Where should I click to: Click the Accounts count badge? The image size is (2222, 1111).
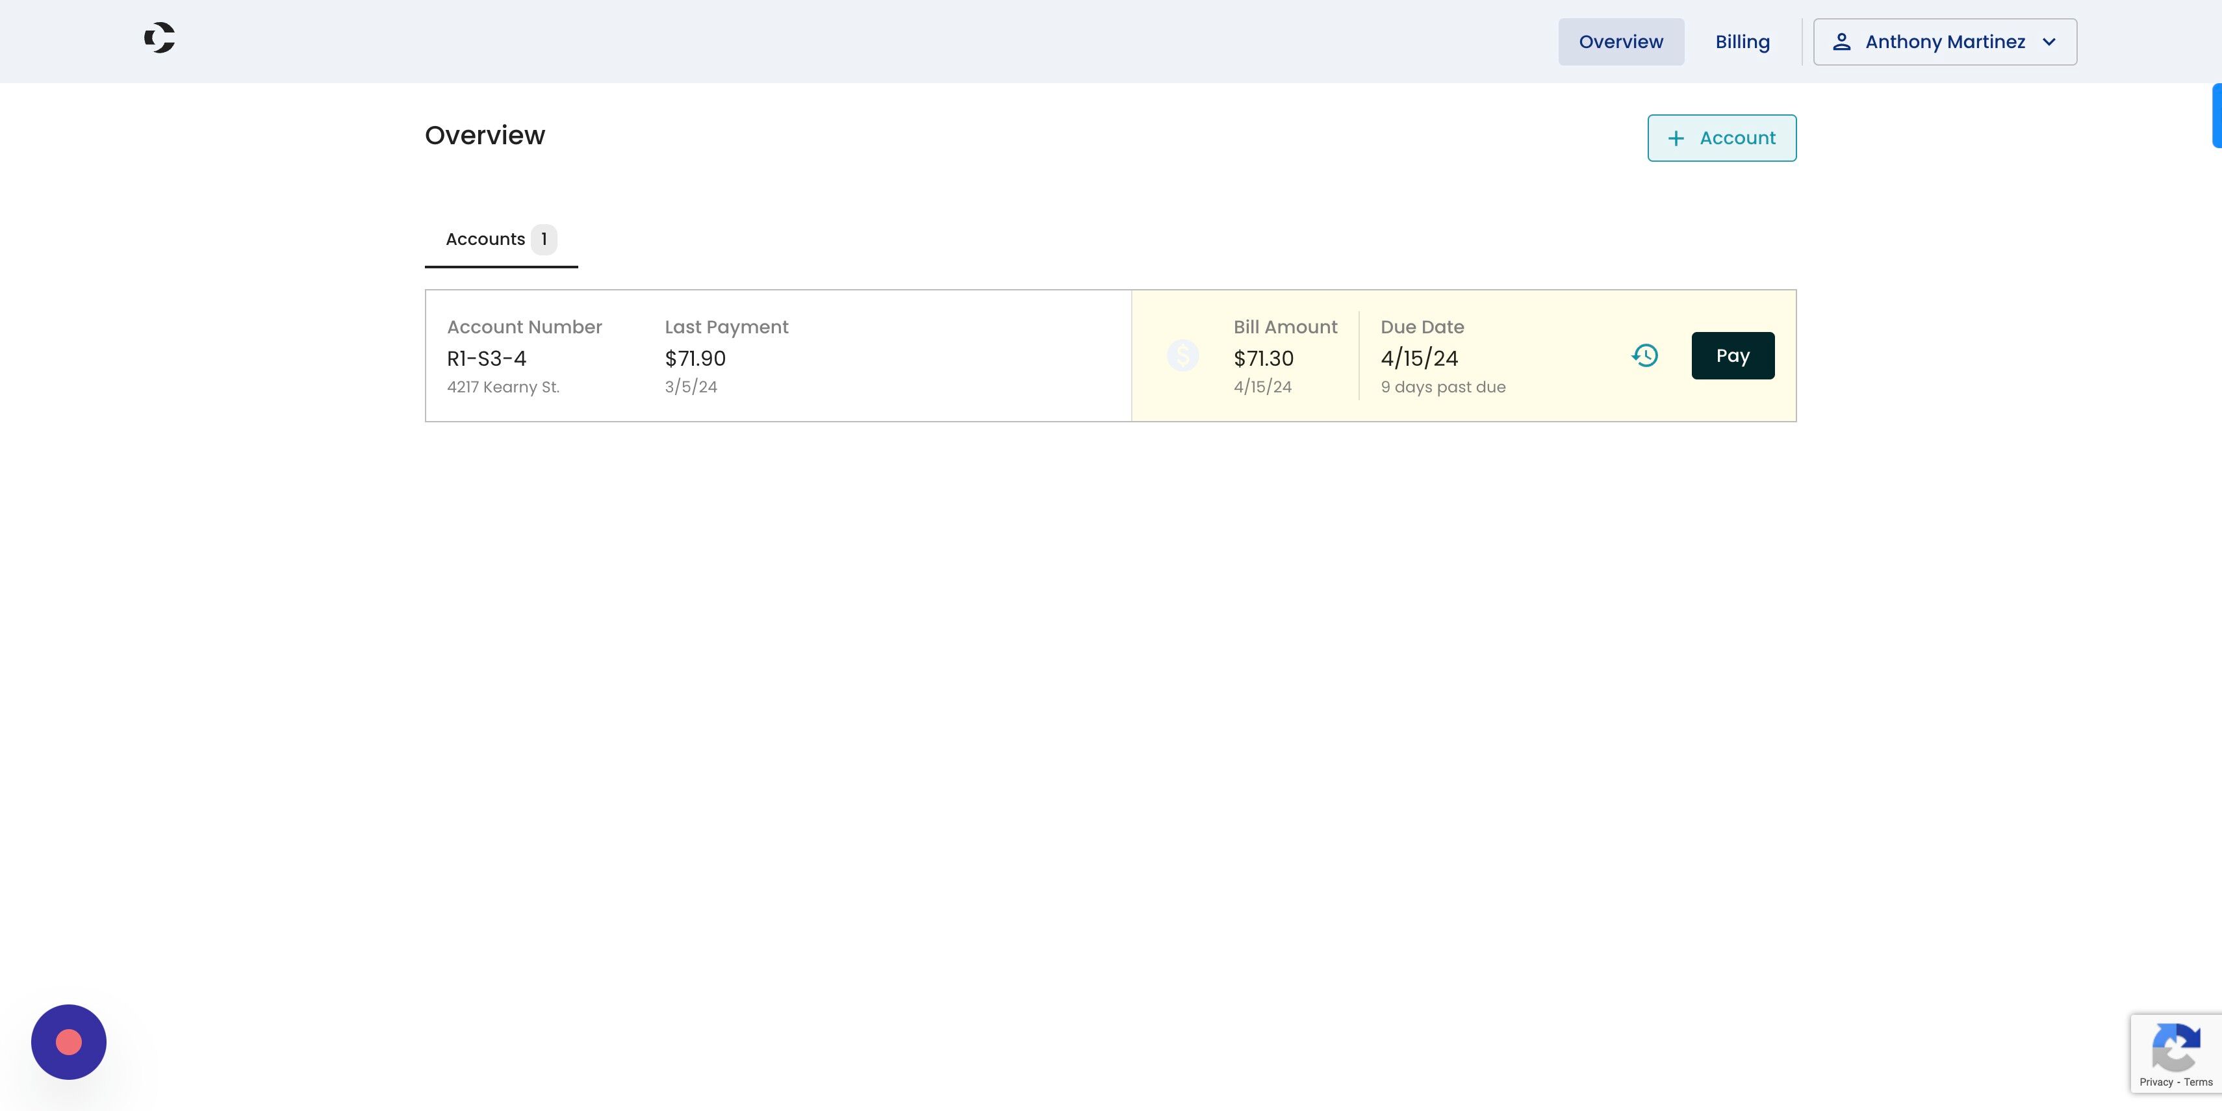[544, 240]
